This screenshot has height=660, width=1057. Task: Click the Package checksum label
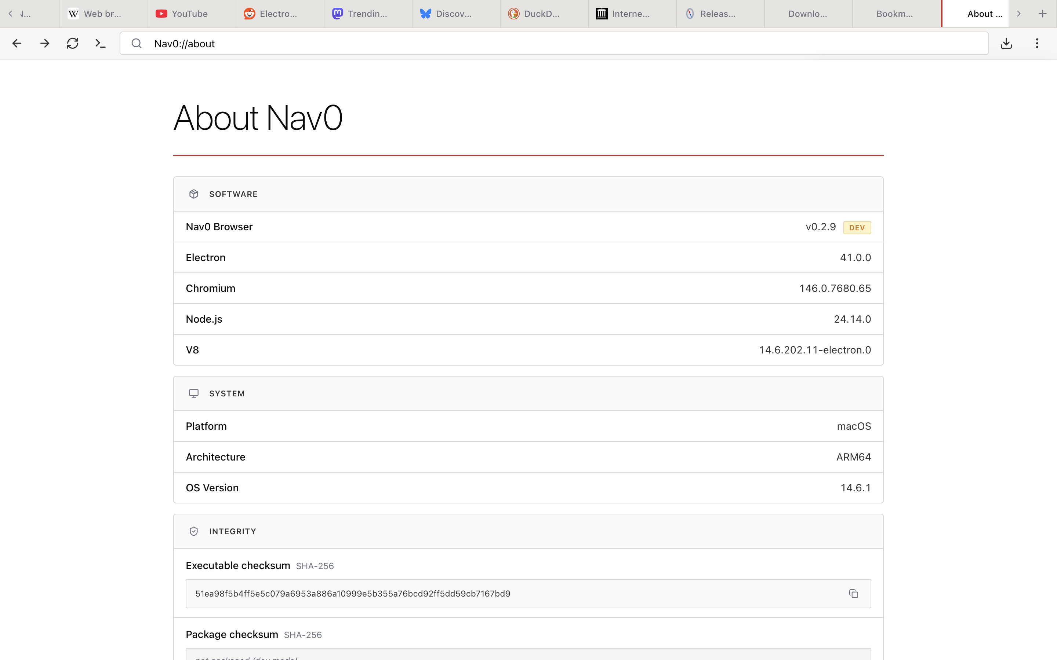tap(232, 634)
